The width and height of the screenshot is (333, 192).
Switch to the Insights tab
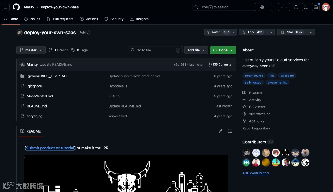pyautogui.click(x=139, y=19)
